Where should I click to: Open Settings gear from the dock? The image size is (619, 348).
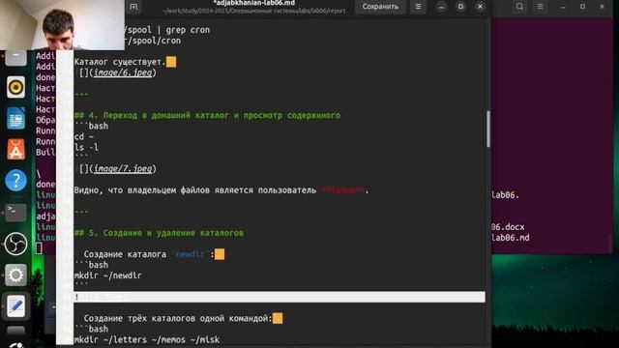click(x=15, y=275)
